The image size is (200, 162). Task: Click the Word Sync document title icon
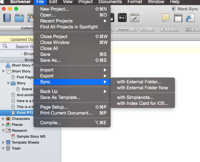coord(174,9)
